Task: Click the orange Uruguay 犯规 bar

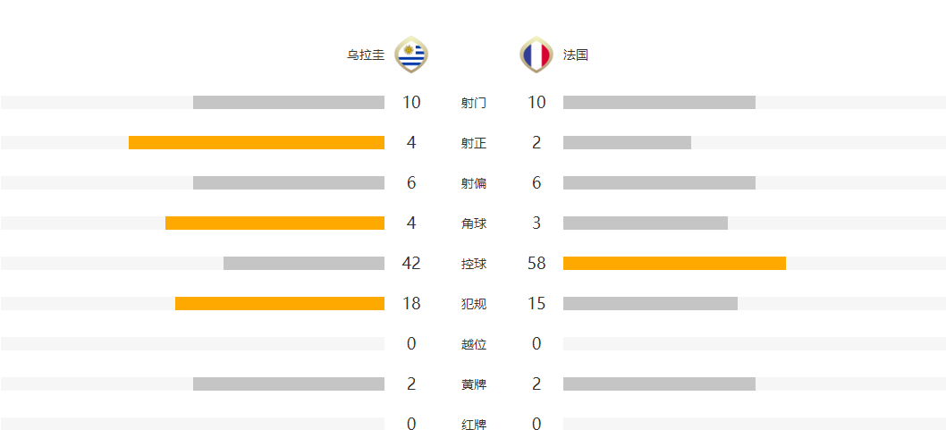Action: coord(280,303)
